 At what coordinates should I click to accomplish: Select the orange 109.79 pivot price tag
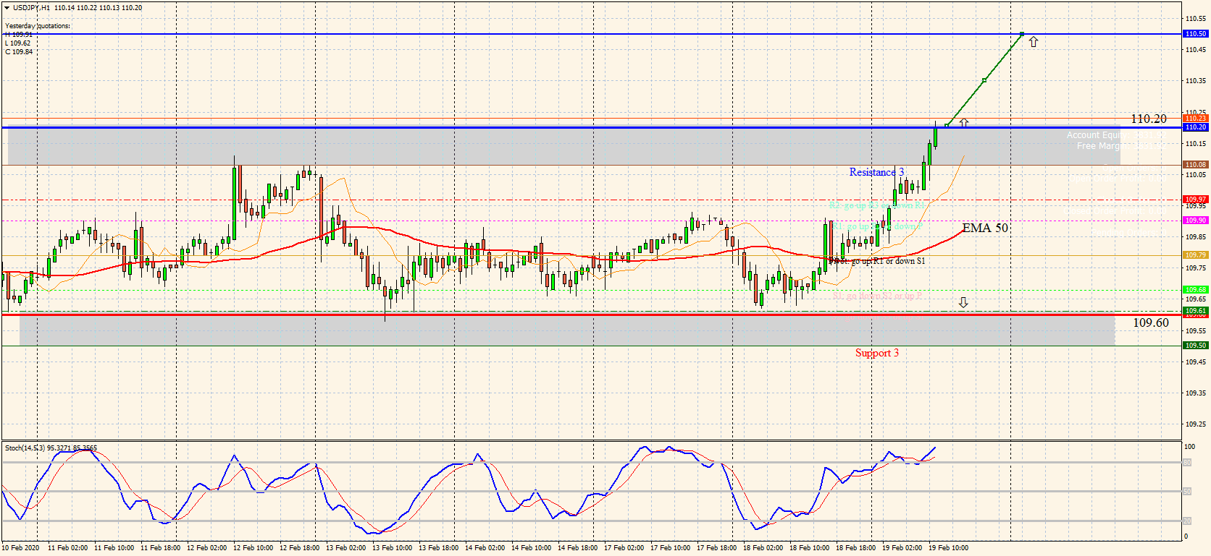point(1195,255)
